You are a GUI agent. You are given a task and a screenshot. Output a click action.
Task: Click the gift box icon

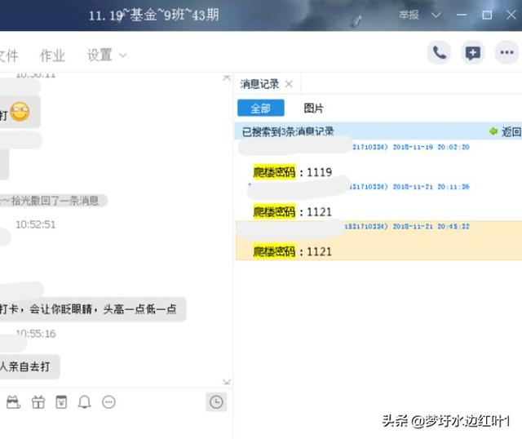(38, 401)
